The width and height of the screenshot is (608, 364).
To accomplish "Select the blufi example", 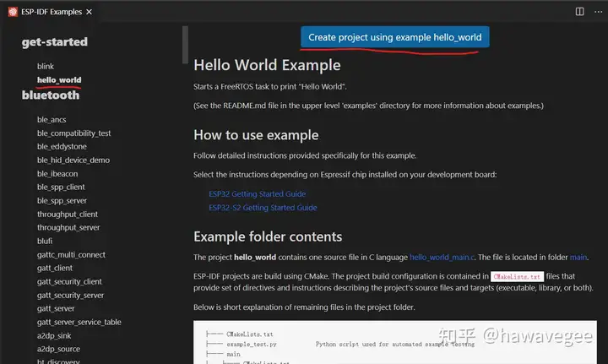I will click(x=45, y=241).
